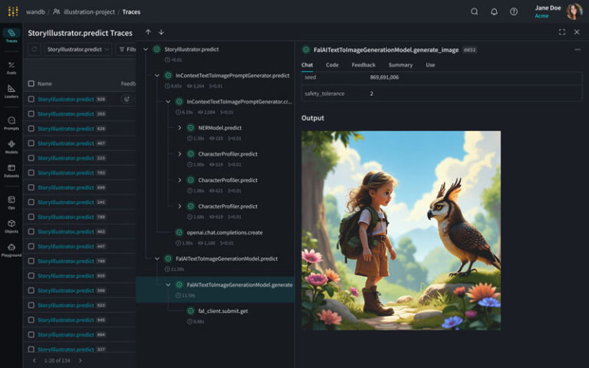589x368 pixels.
Task: Expand trace panel to fullscreen
Action: click(x=562, y=32)
